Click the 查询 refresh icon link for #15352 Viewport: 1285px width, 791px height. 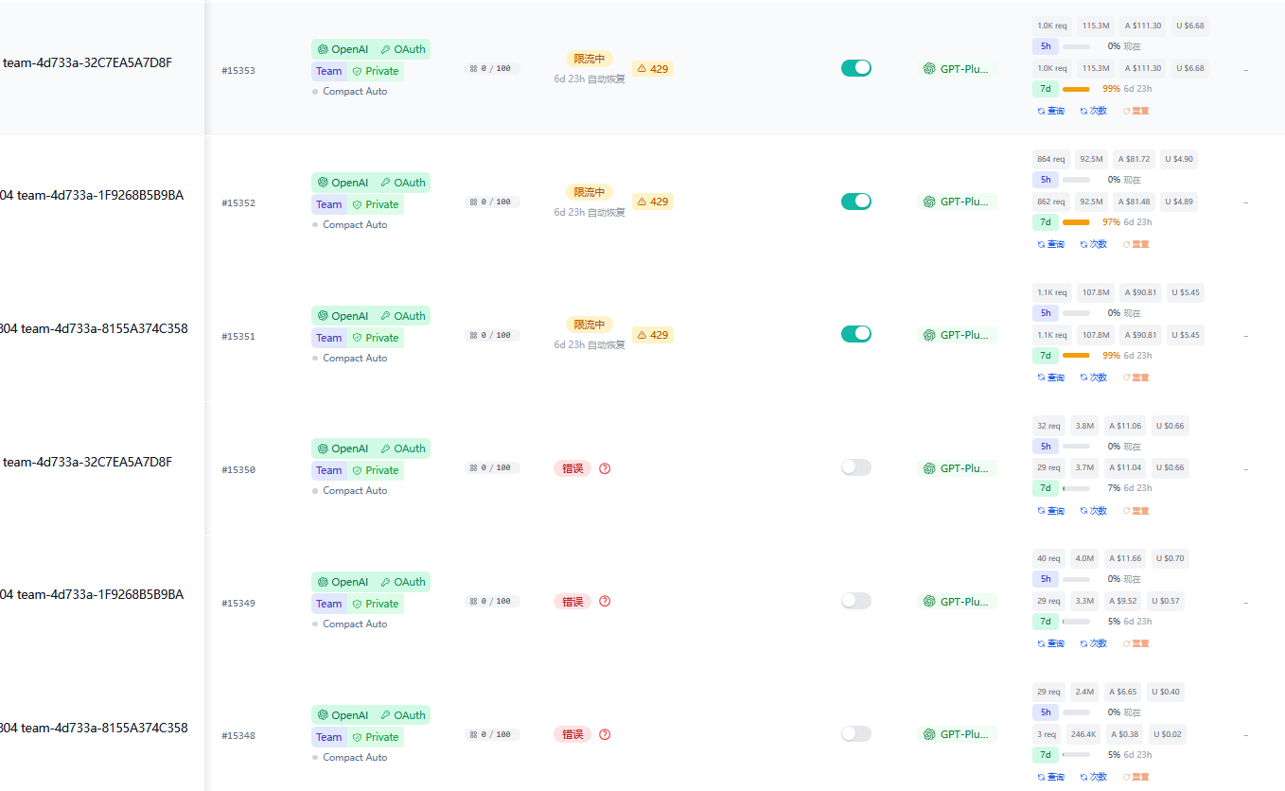1051,244
